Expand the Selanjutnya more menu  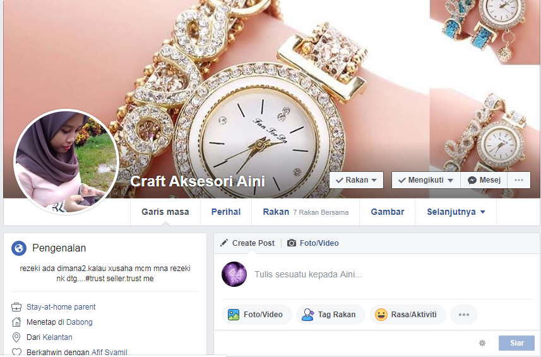click(456, 212)
